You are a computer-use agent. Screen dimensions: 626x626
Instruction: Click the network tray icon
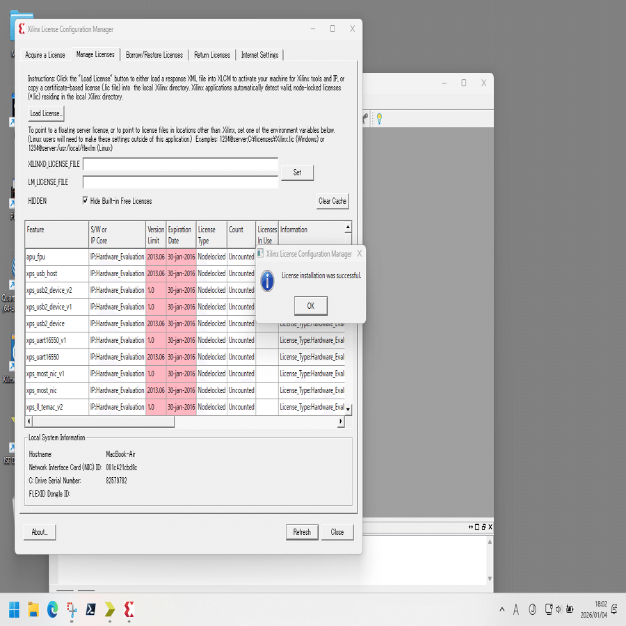pos(549,609)
